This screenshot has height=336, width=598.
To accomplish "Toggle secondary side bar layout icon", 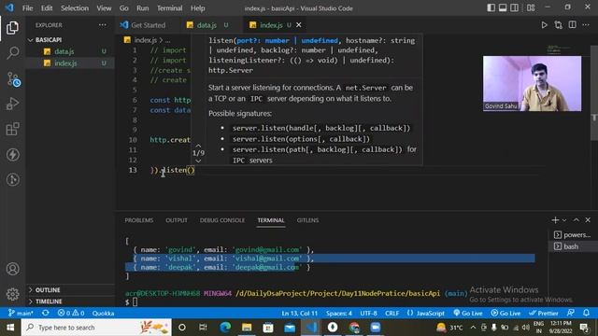I will click(x=515, y=8).
